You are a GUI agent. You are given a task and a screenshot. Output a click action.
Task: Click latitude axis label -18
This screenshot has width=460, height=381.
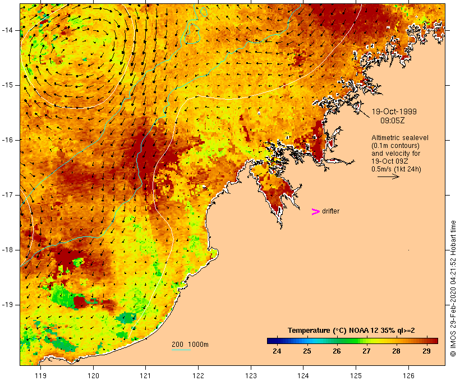tap(7, 250)
